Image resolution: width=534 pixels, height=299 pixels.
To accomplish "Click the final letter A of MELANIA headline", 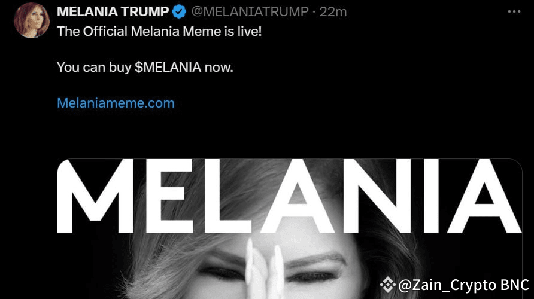I will 484,196.
